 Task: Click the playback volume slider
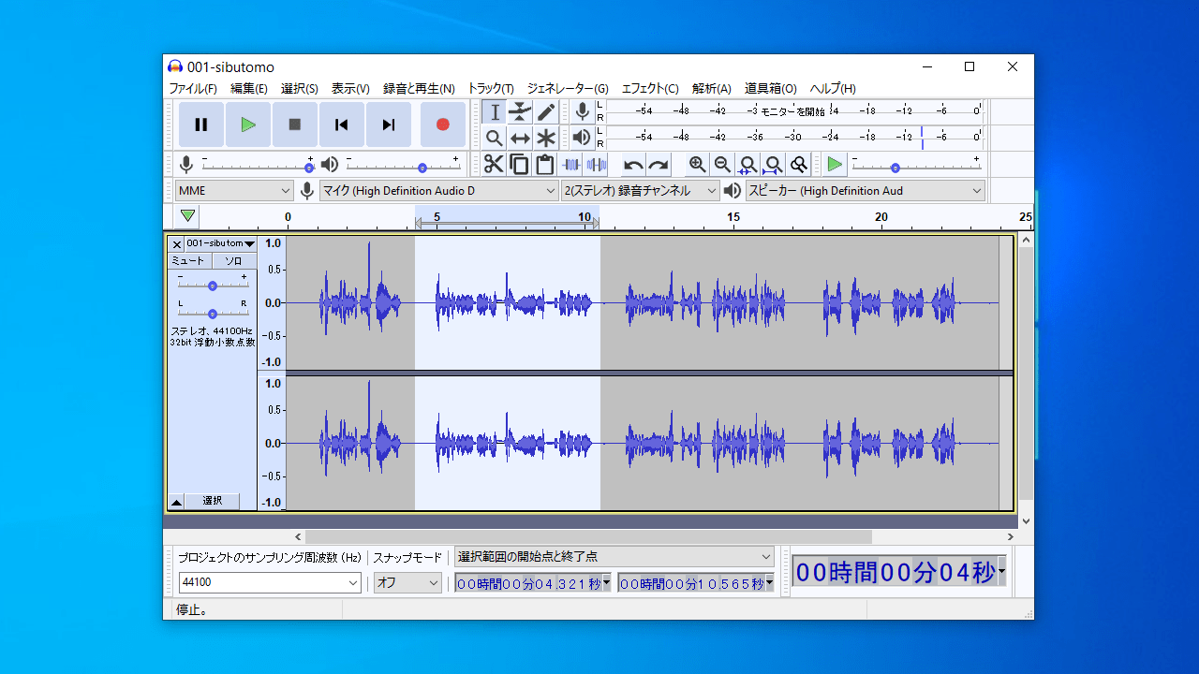coord(403,167)
